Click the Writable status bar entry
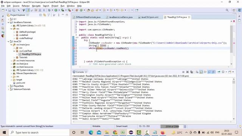The height and width of the screenshot is (136, 242). click(96, 126)
